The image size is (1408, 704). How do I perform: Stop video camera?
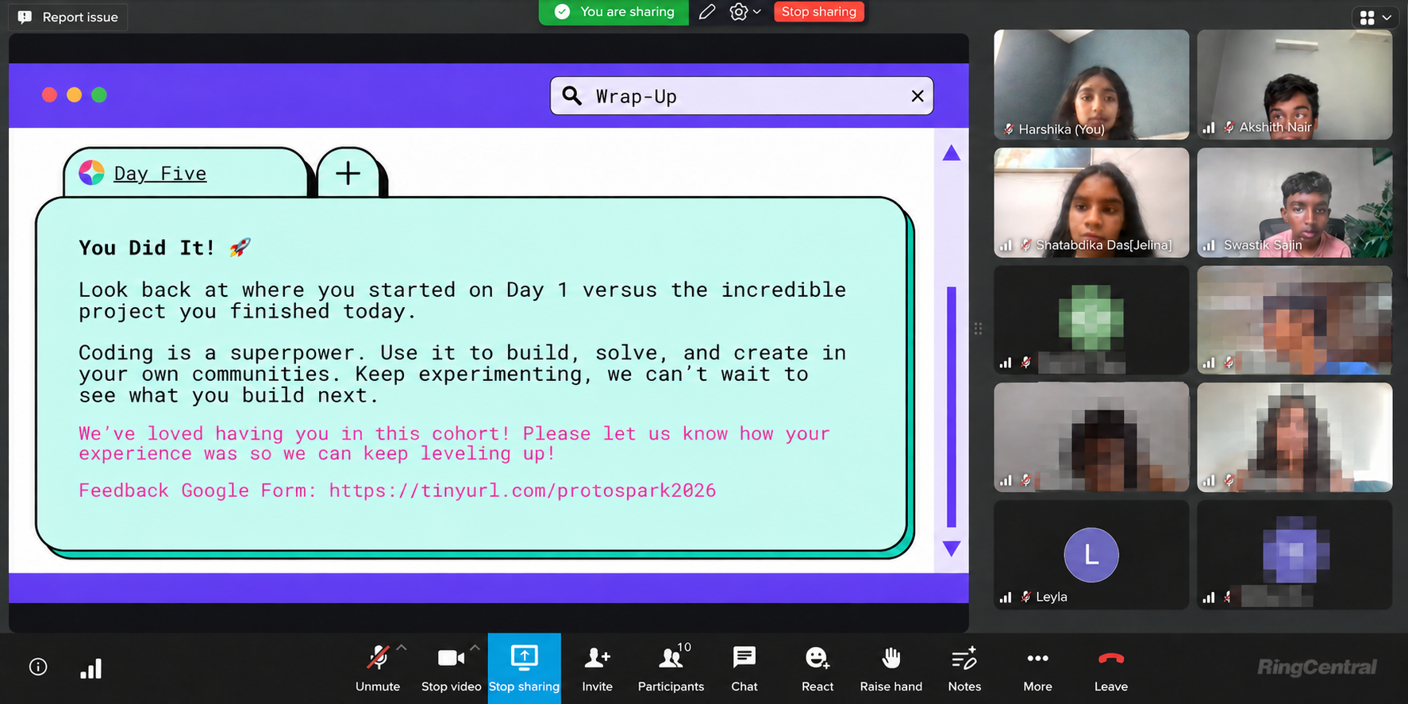point(451,668)
